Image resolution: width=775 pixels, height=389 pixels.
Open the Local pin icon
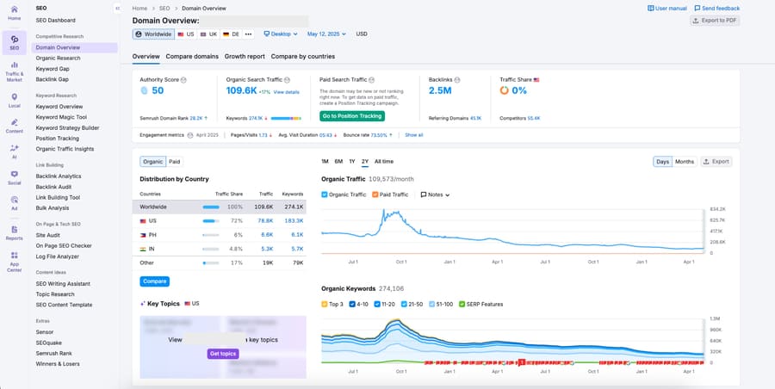point(15,97)
